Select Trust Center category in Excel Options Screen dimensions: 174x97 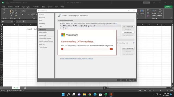pos(46,47)
